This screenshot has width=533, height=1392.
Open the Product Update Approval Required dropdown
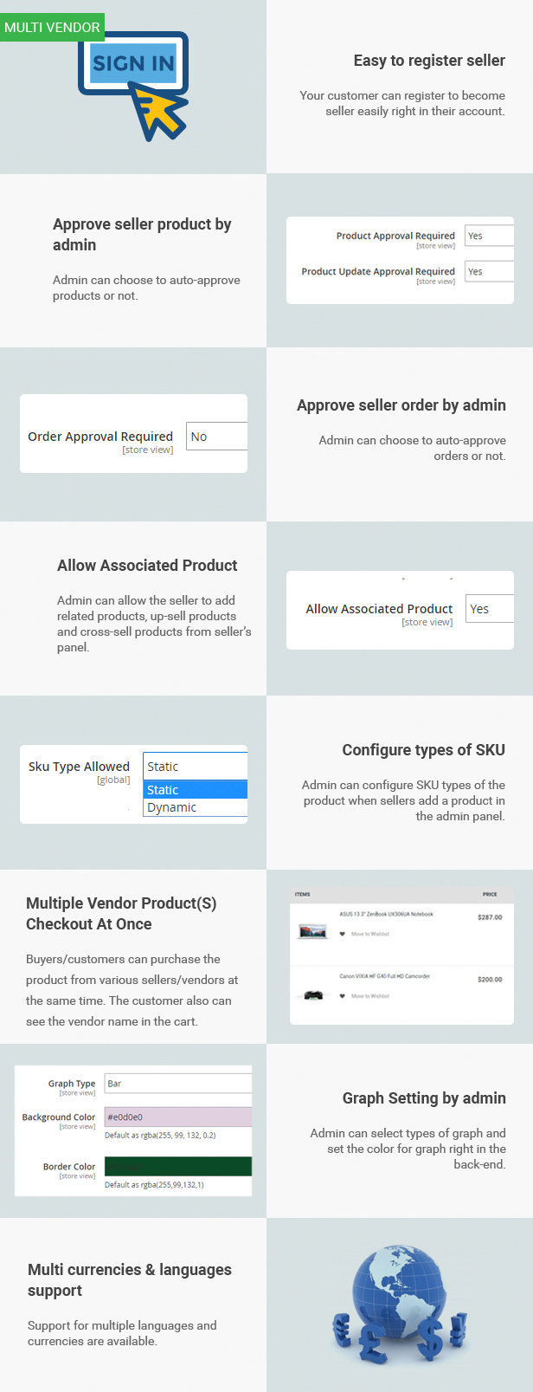coord(489,271)
